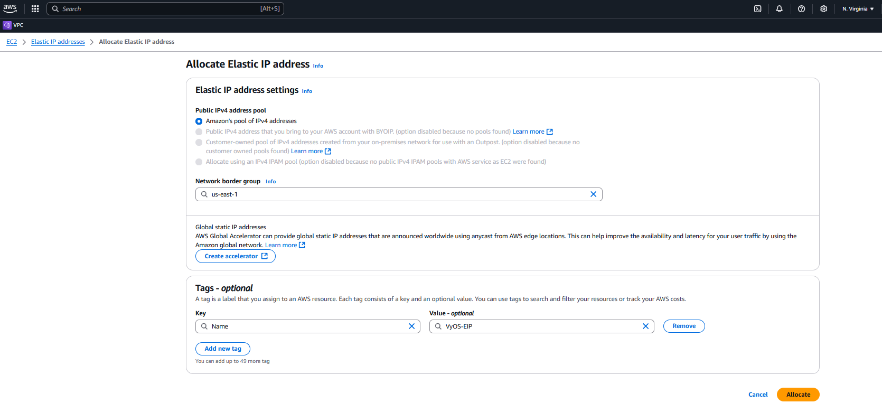Click Add new tag button

pos(222,349)
